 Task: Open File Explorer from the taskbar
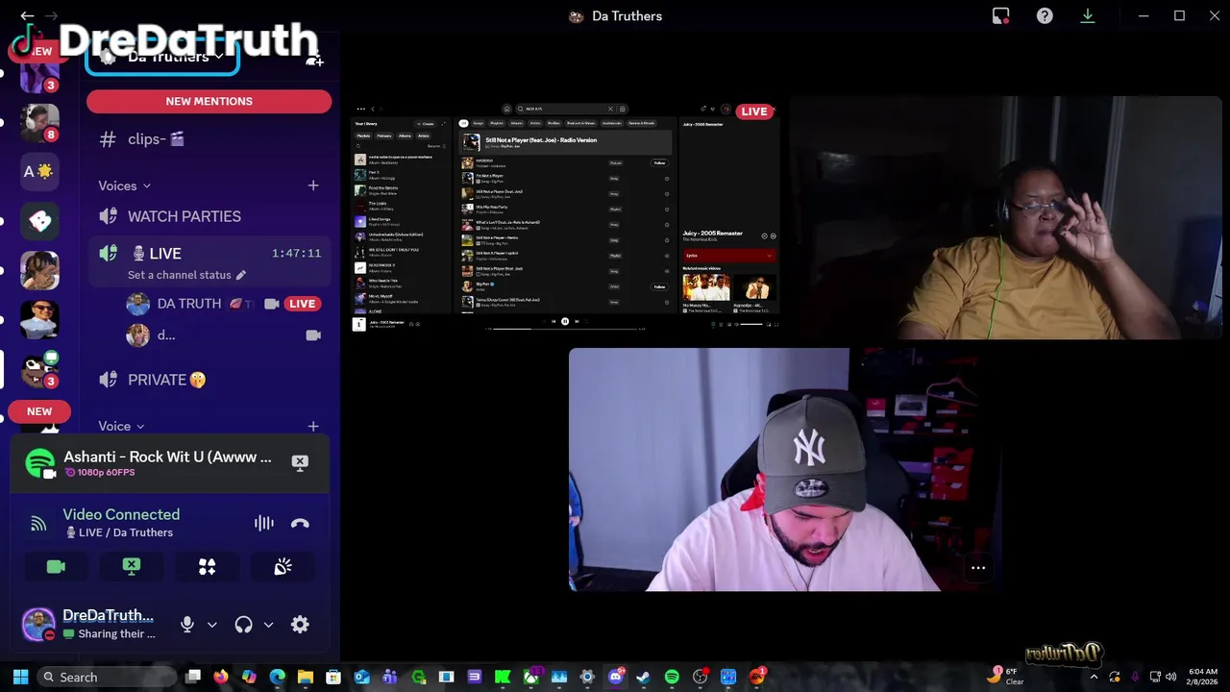coord(305,677)
